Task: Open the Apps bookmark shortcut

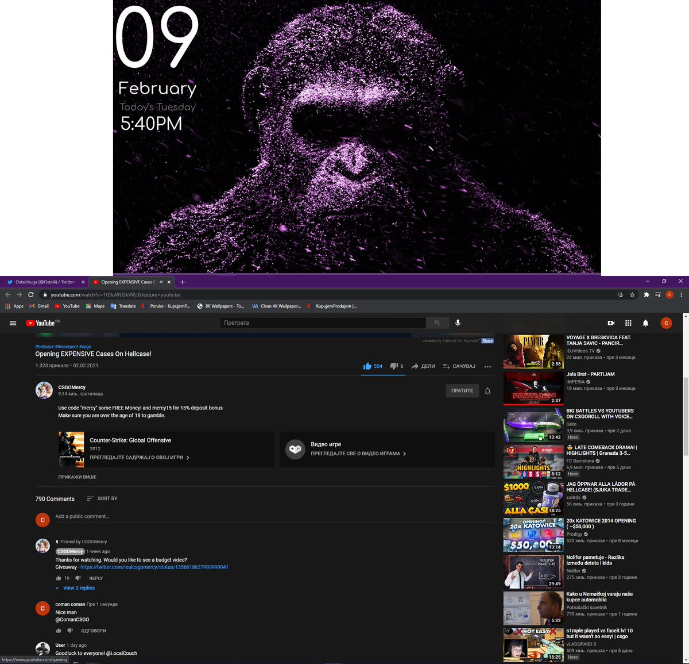Action: tap(14, 306)
